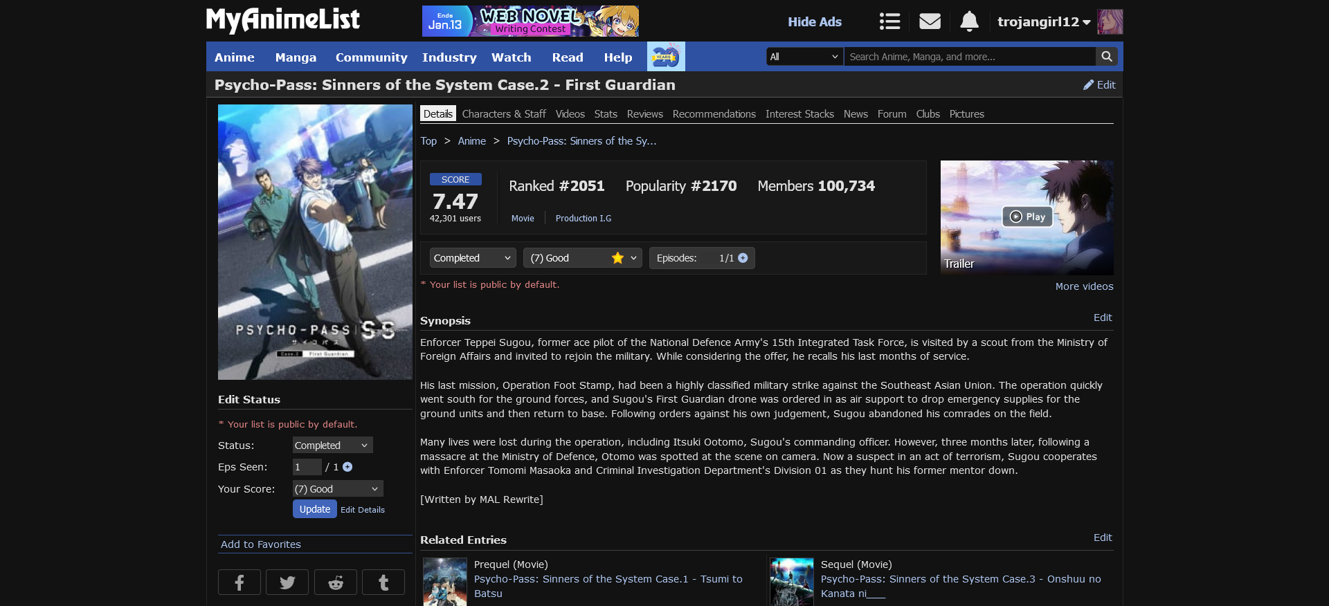
Task: Open the messages envelope icon
Action: [930, 21]
